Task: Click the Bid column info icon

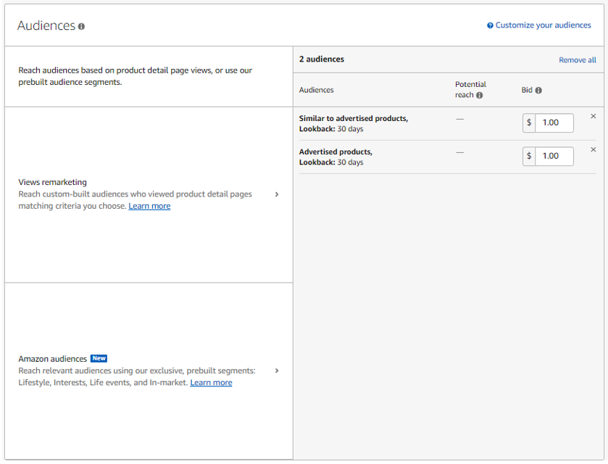Action: [538, 91]
